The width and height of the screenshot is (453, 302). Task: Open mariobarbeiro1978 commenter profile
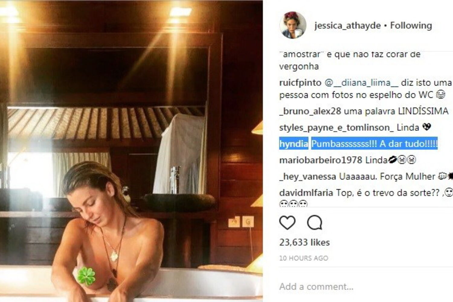[321, 160]
